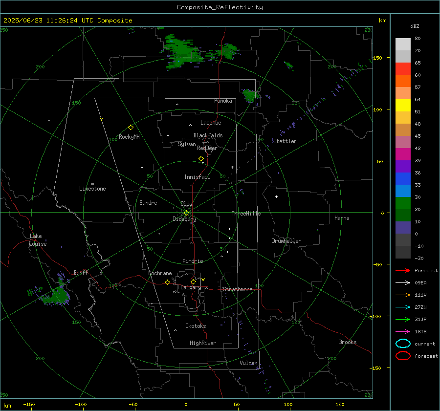Click the Brooks town label

pyautogui.click(x=348, y=342)
